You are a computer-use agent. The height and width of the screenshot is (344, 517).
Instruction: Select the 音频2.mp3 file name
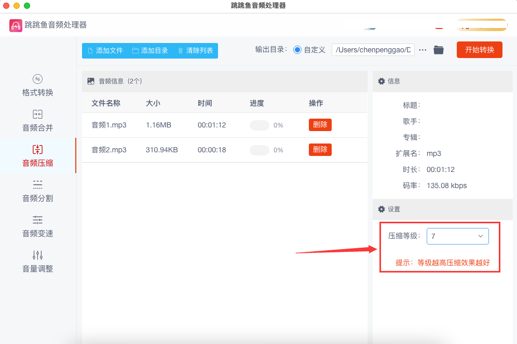click(x=109, y=150)
